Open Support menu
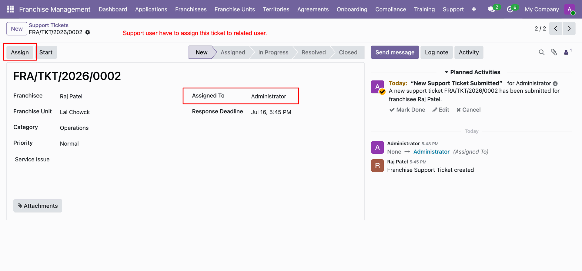582x271 pixels. [x=453, y=9]
